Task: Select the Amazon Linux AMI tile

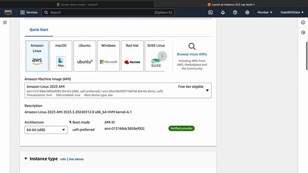Action: [37, 56]
